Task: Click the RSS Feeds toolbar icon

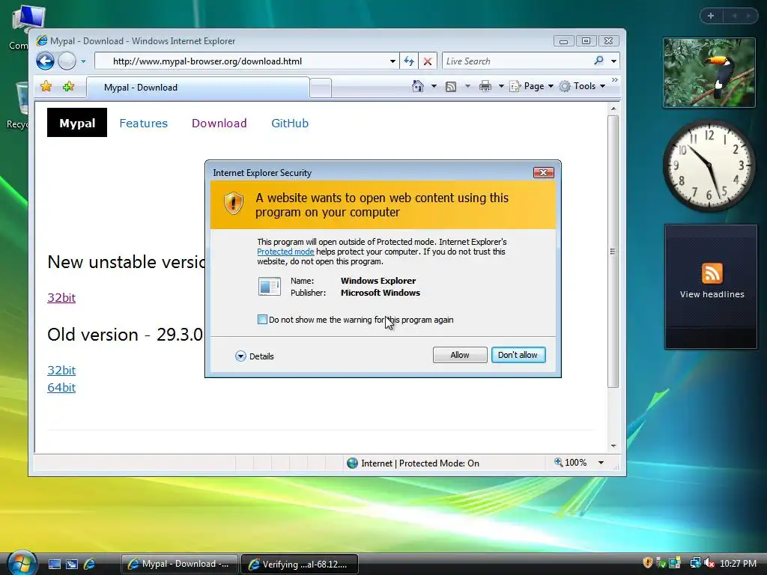Action: tap(450, 87)
